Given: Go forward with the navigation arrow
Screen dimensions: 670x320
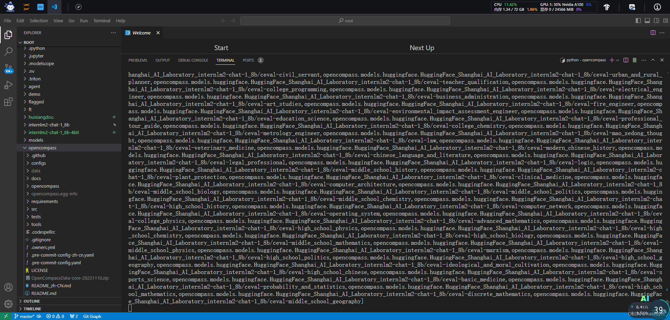Looking at the screenshot, I should tap(233, 21).
